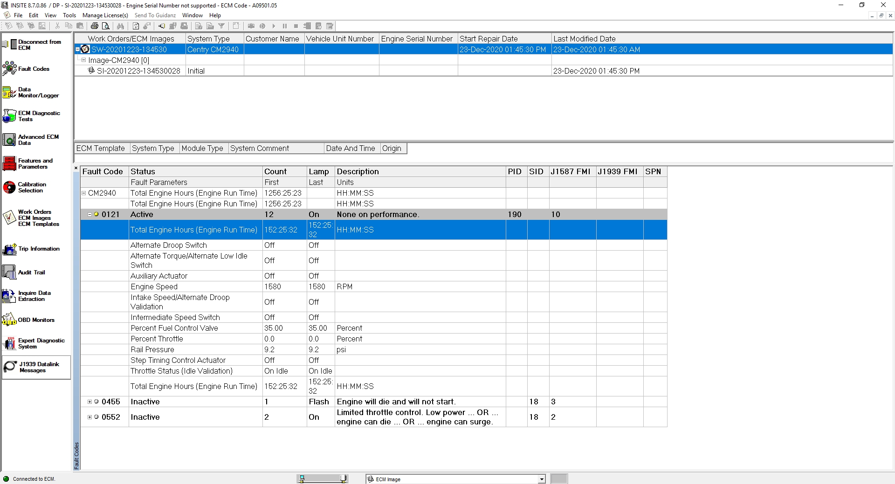Click the Copy toolbar icon
The height and width of the screenshot is (484, 895).
point(69,26)
